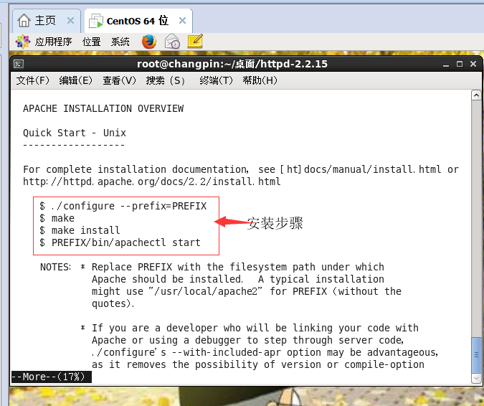This screenshot has height=406, width=484.
Task: Open the 搜索(S) menu
Action: (166, 80)
